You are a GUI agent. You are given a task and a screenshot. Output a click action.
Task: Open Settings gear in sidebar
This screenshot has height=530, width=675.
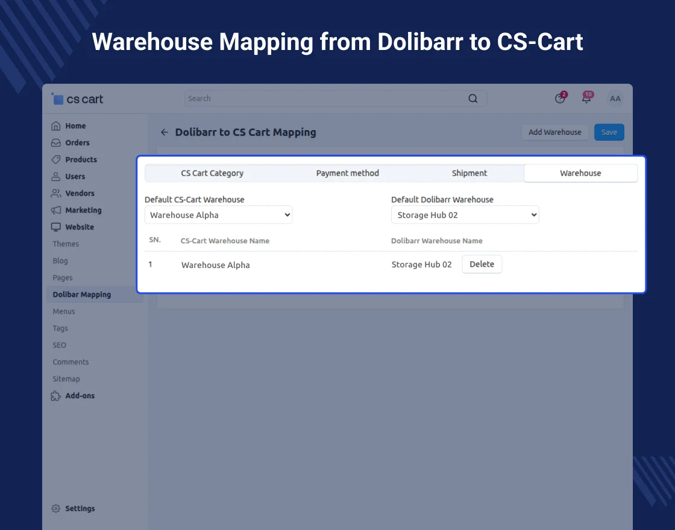point(56,508)
